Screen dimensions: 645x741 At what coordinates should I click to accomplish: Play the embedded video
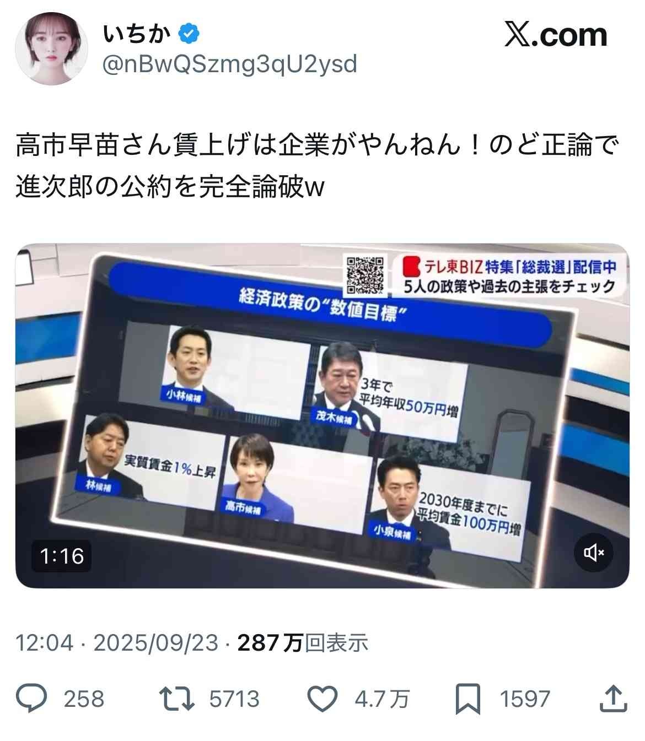coord(322,415)
